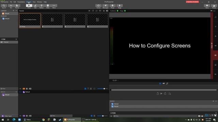Viewport: 218px width, 122px height.
Task: Switch to Show mode
Action: (29, 6)
